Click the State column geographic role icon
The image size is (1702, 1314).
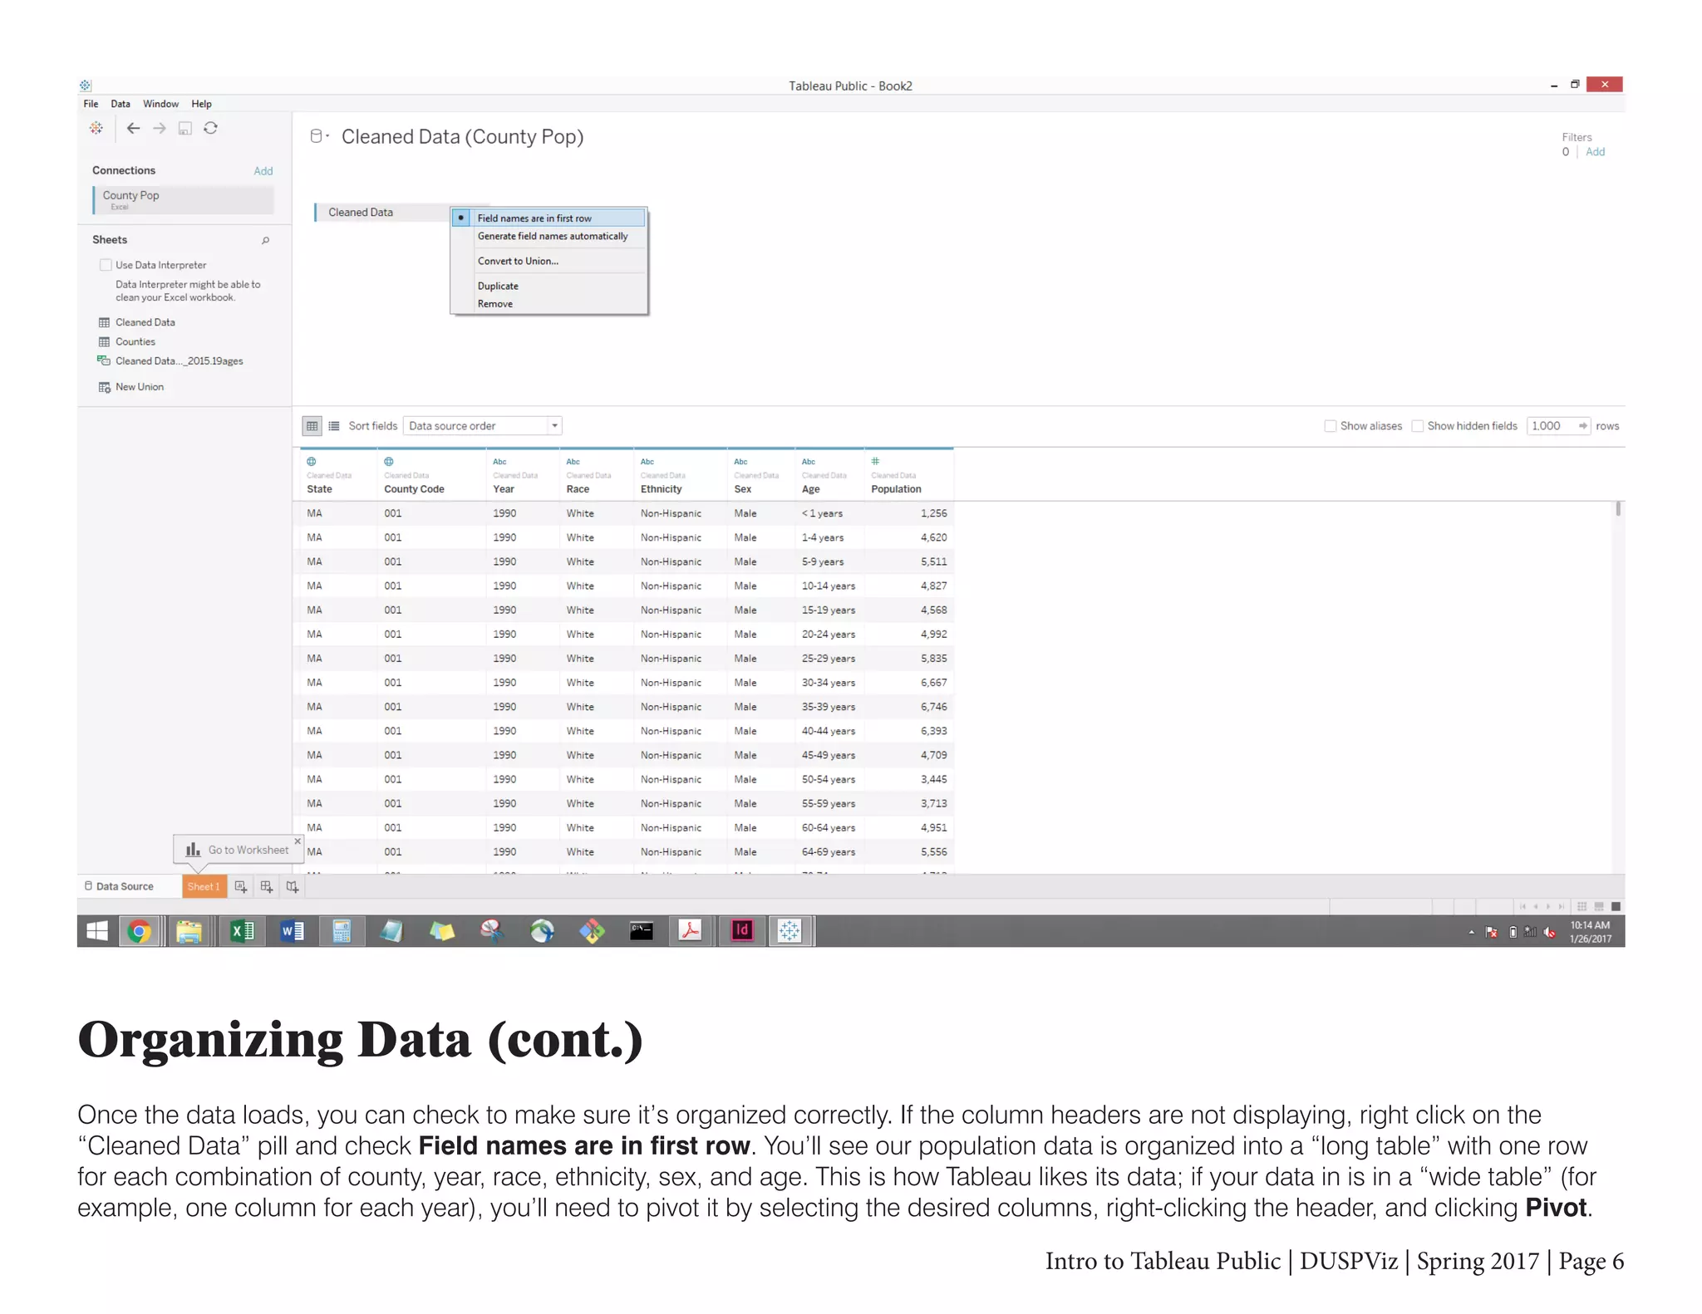tap(312, 462)
